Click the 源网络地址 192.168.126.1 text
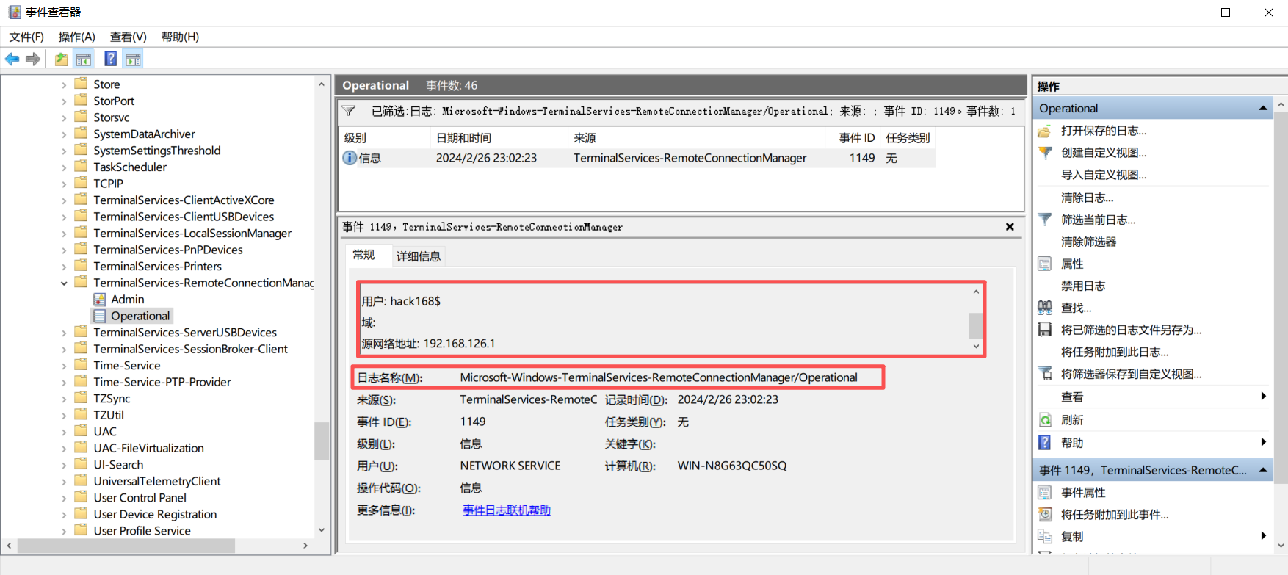 pos(428,344)
